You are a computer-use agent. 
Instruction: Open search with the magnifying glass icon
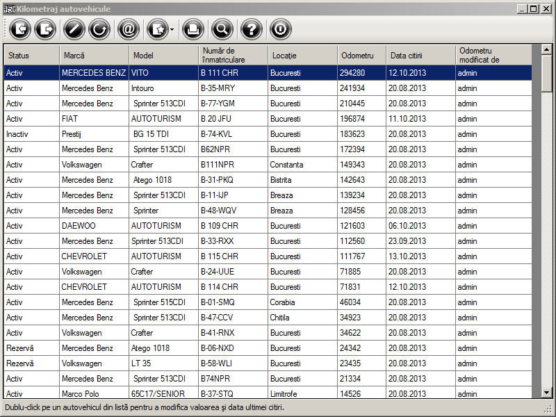pyautogui.click(x=222, y=29)
